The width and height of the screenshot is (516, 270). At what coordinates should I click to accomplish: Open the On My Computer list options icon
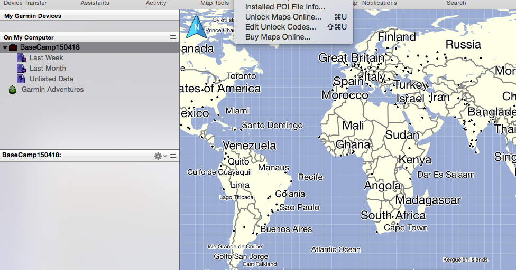[x=173, y=37]
